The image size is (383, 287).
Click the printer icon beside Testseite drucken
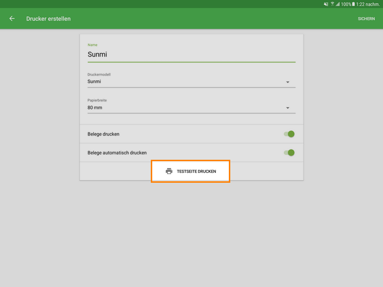169,171
